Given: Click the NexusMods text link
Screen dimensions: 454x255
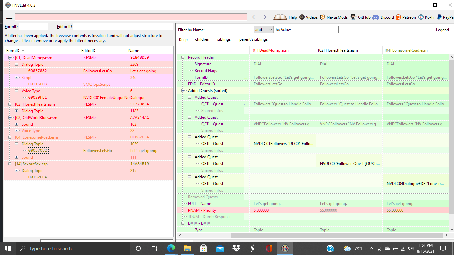Looking at the screenshot, I should click(337, 17).
